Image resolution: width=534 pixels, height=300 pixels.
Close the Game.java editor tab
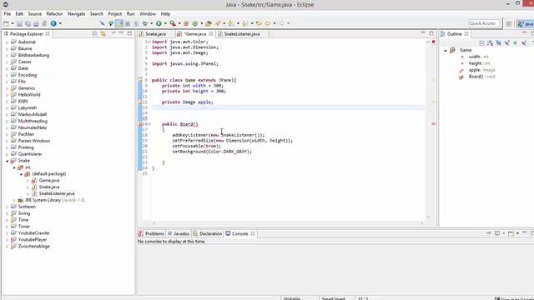211,33
